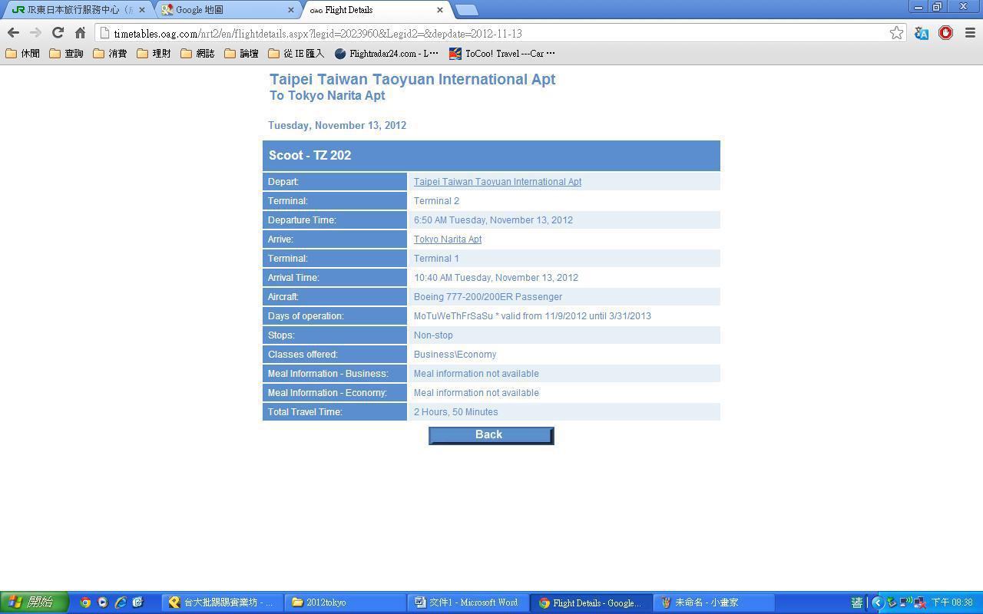Open the ToCoo! Travel bookmark
The height and width of the screenshot is (614, 983).
(501, 54)
